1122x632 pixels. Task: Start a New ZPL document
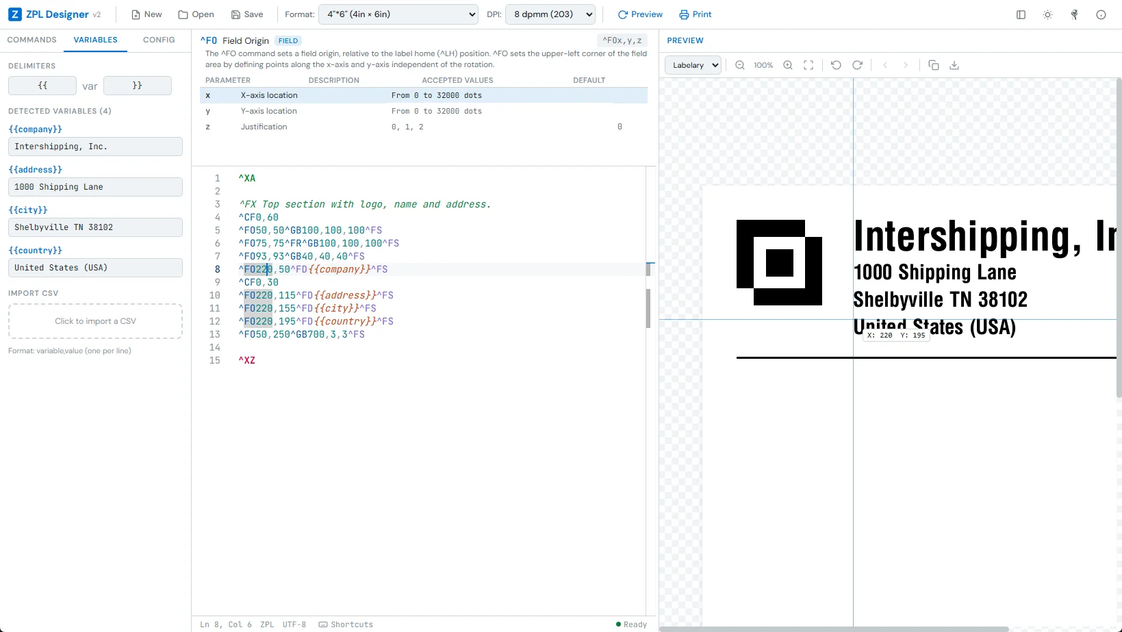point(146,14)
